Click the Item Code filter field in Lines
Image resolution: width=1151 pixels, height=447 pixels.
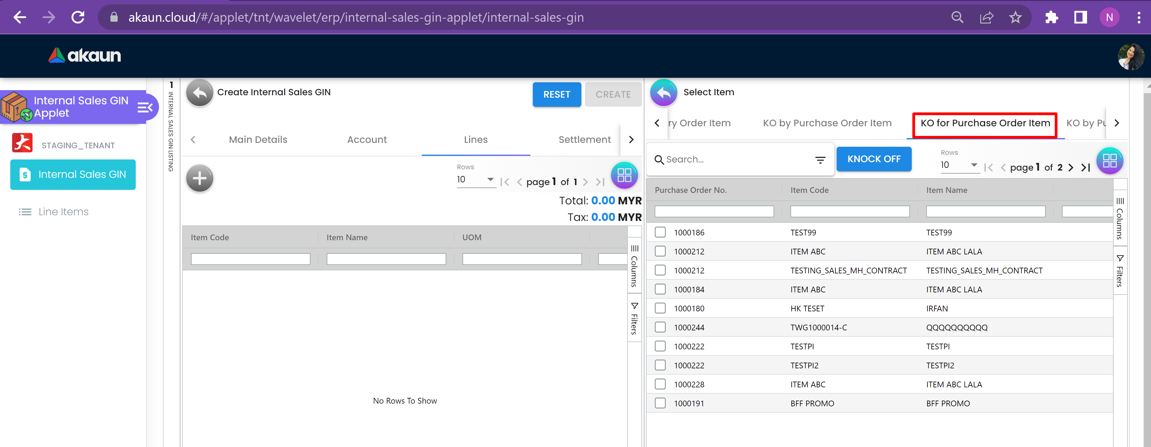250,259
